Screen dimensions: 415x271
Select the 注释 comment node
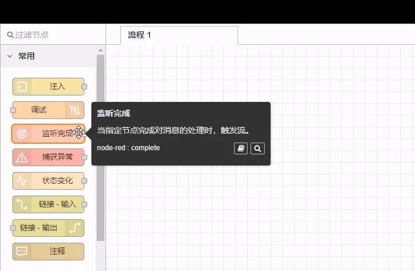point(48,251)
